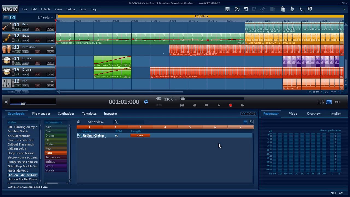Click the preview speaker icon on Stadium Chainer
This screenshot has height=197, width=350.
(x=79, y=135)
